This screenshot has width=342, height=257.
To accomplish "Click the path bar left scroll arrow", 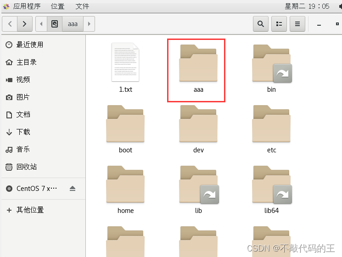I will coord(41,24).
